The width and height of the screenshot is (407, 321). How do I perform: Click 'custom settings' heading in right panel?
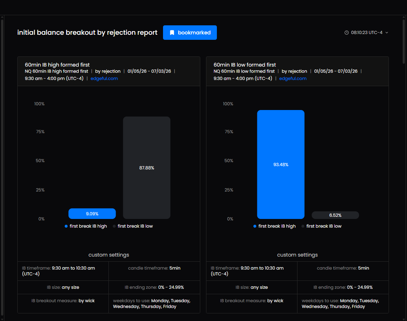(x=297, y=255)
